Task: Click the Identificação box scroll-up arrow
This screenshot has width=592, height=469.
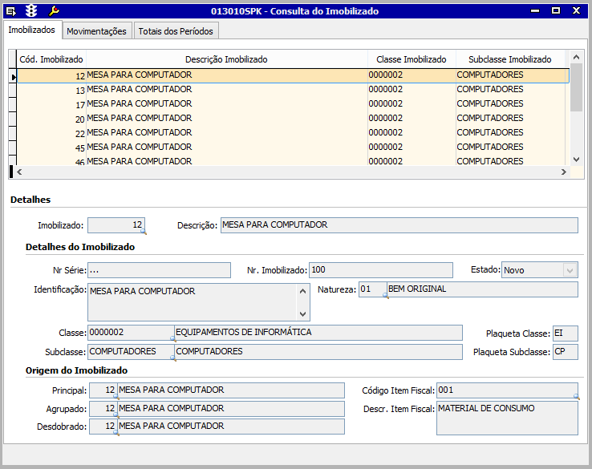Action: 303,290
